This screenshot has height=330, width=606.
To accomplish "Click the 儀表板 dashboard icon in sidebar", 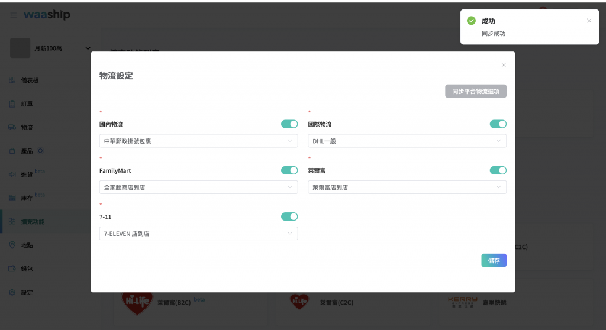I will click(x=12, y=80).
